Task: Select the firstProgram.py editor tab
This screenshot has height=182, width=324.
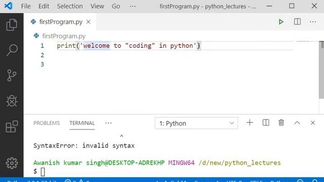Action: (x=60, y=22)
